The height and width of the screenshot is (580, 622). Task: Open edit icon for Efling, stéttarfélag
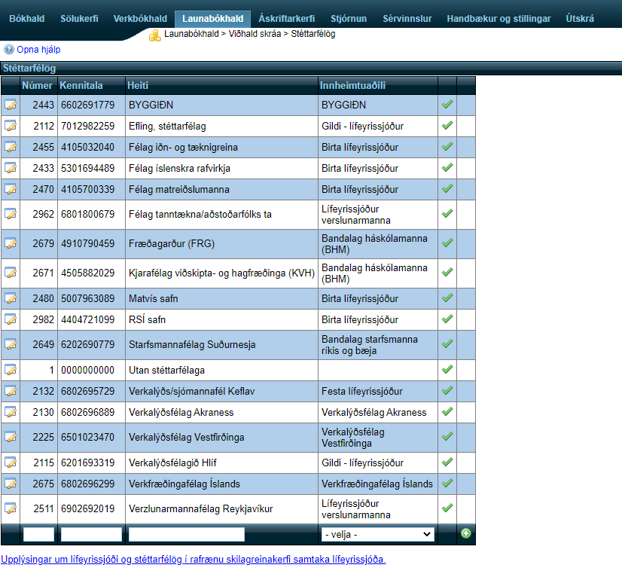(x=11, y=127)
